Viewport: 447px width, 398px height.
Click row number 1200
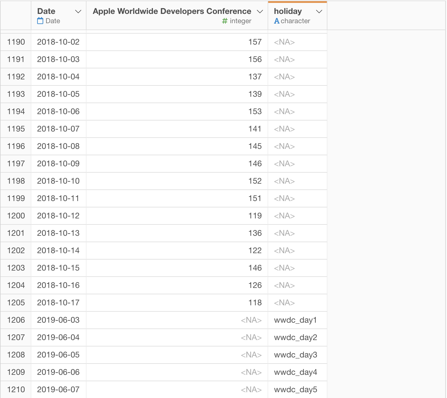point(16,216)
